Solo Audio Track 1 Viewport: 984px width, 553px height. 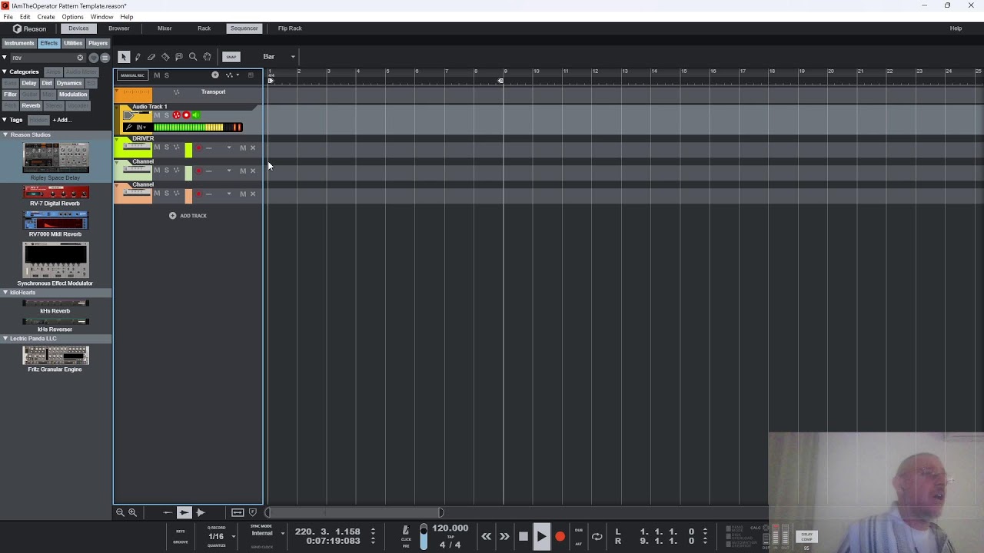[166, 115]
